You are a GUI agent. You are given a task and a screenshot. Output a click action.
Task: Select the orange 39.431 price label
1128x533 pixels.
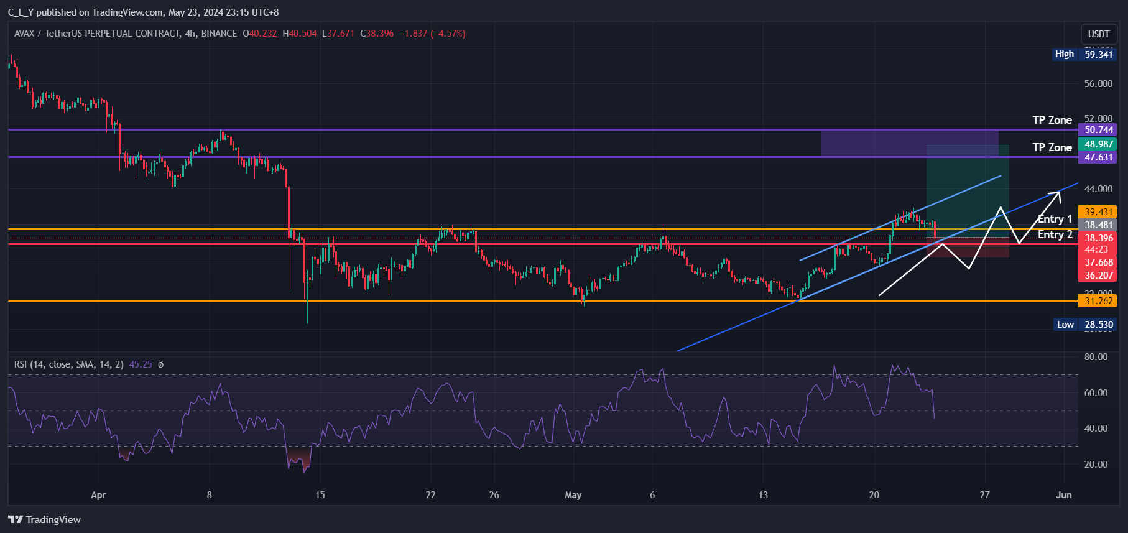click(x=1098, y=212)
